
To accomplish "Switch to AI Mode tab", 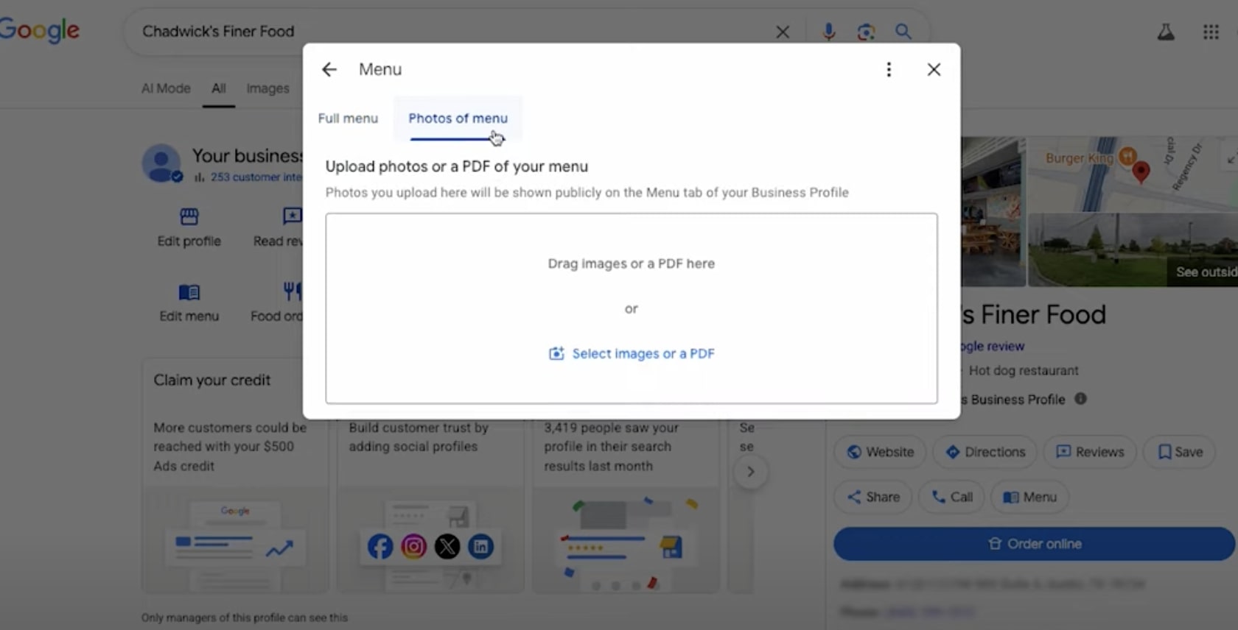I will click(x=166, y=88).
